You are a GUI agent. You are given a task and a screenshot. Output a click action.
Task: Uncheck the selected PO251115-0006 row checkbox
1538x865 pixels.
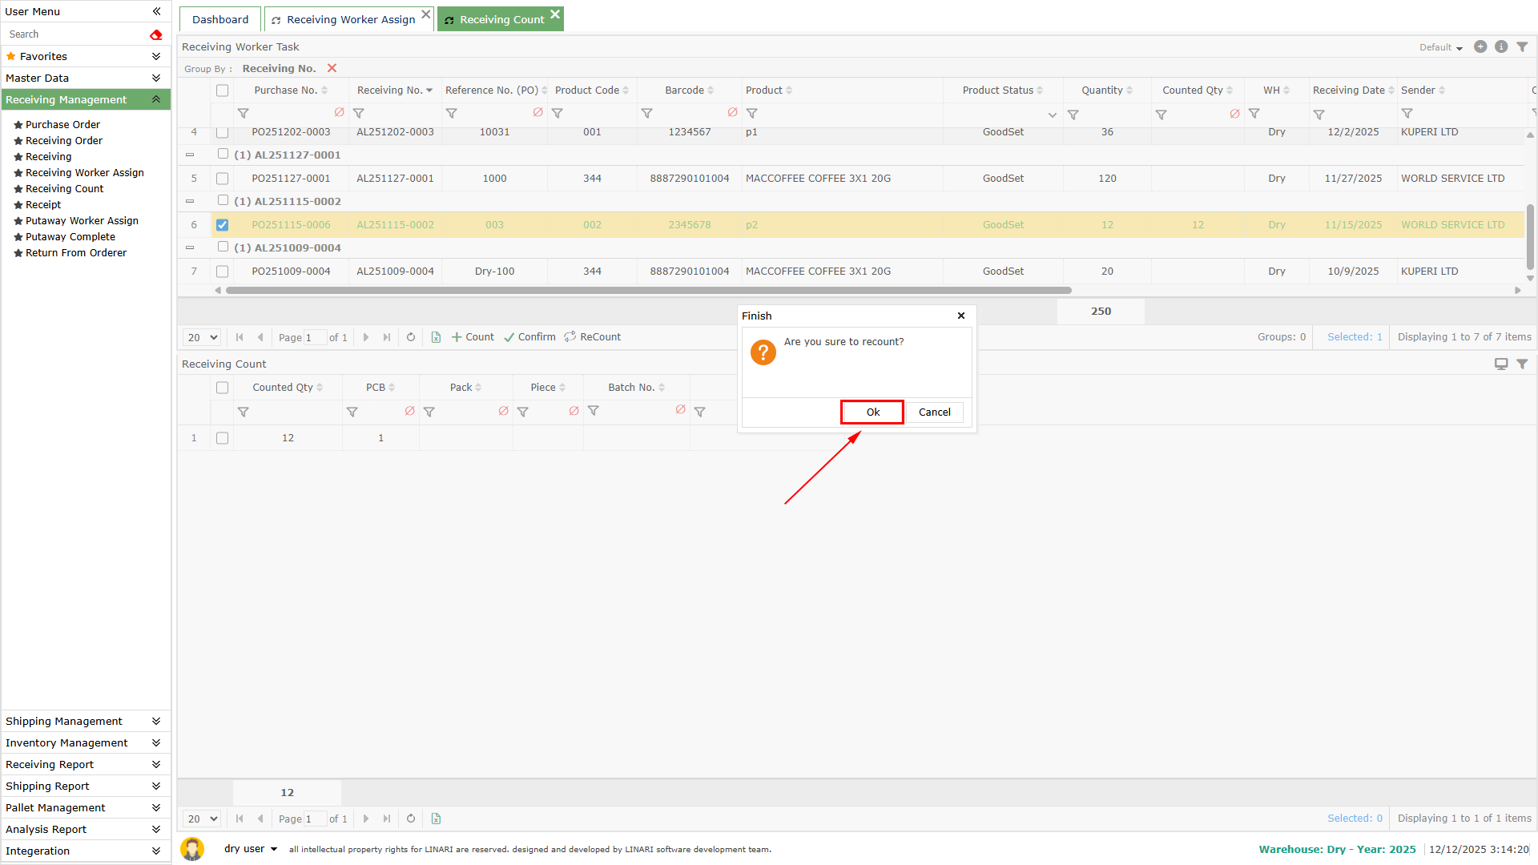[x=223, y=225]
